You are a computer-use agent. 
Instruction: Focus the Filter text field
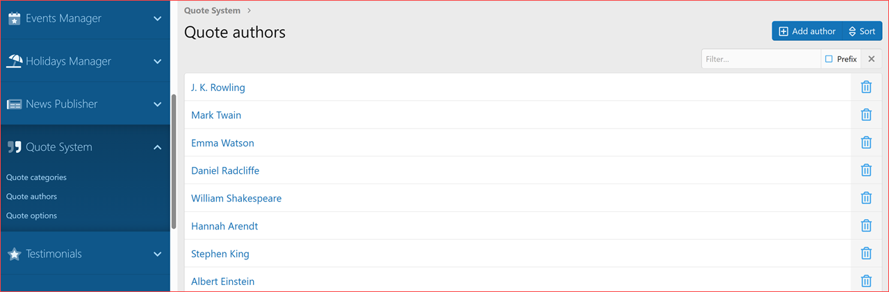point(760,59)
